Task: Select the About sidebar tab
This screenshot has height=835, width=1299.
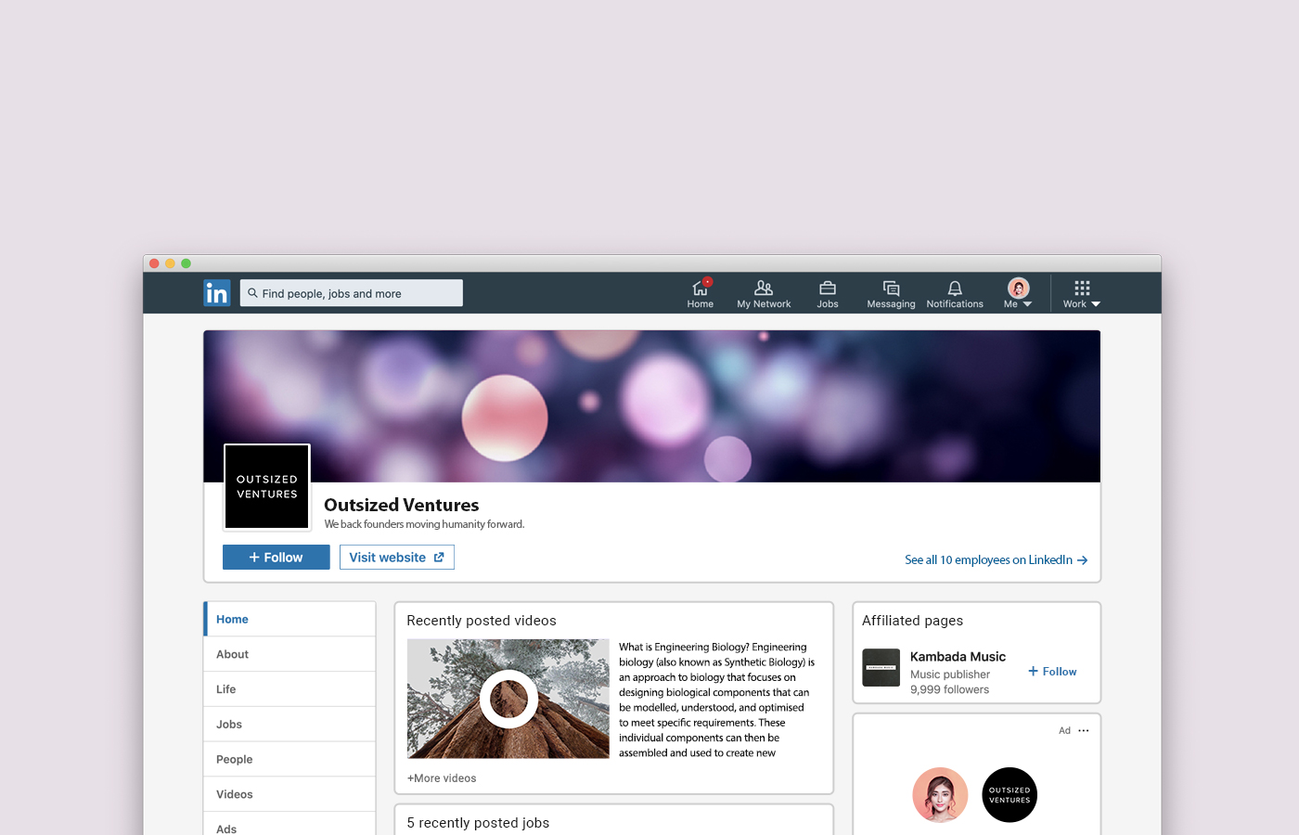Action: click(x=289, y=654)
